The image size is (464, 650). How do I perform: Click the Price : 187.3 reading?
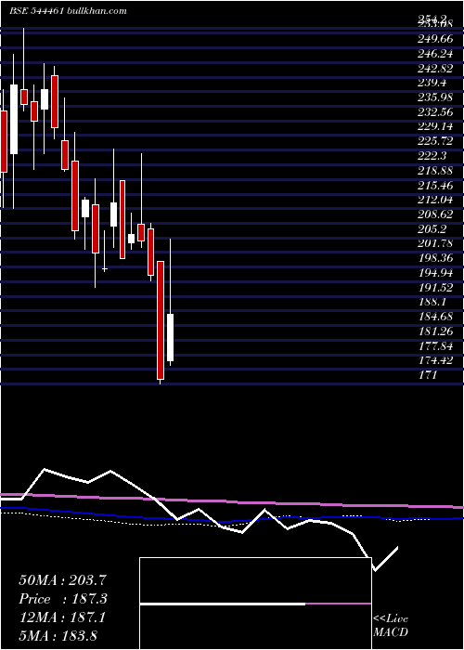click(63, 599)
